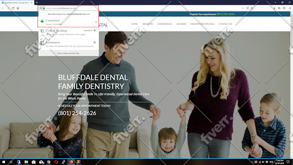Click ENG language indicator in tray
The height and width of the screenshot is (165, 293).
pos(271,162)
